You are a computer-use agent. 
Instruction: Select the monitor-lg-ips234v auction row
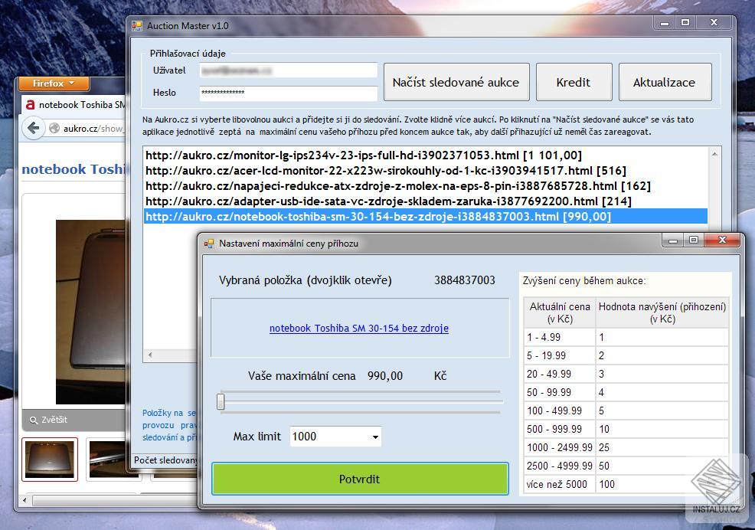tap(426, 155)
